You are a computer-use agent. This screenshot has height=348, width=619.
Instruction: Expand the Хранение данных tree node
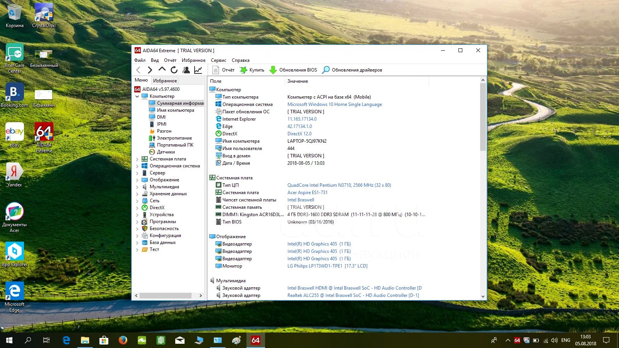coord(137,194)
